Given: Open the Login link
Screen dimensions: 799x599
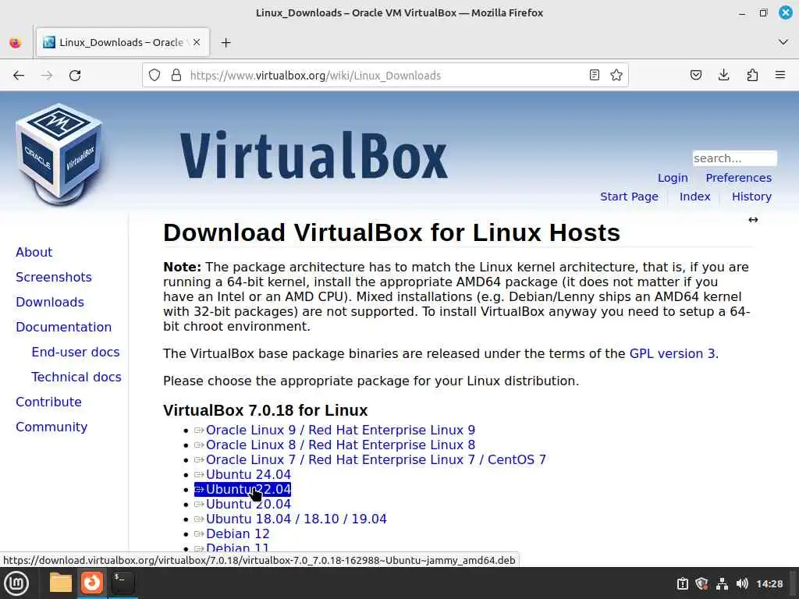Looking at the screenshot, I should 673,178.
